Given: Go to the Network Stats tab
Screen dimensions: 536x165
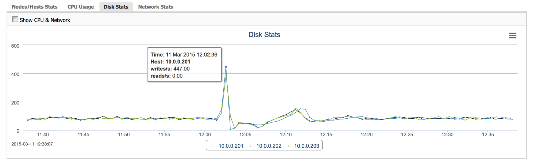Looking at the screenshot, I should tap(156, 7).
